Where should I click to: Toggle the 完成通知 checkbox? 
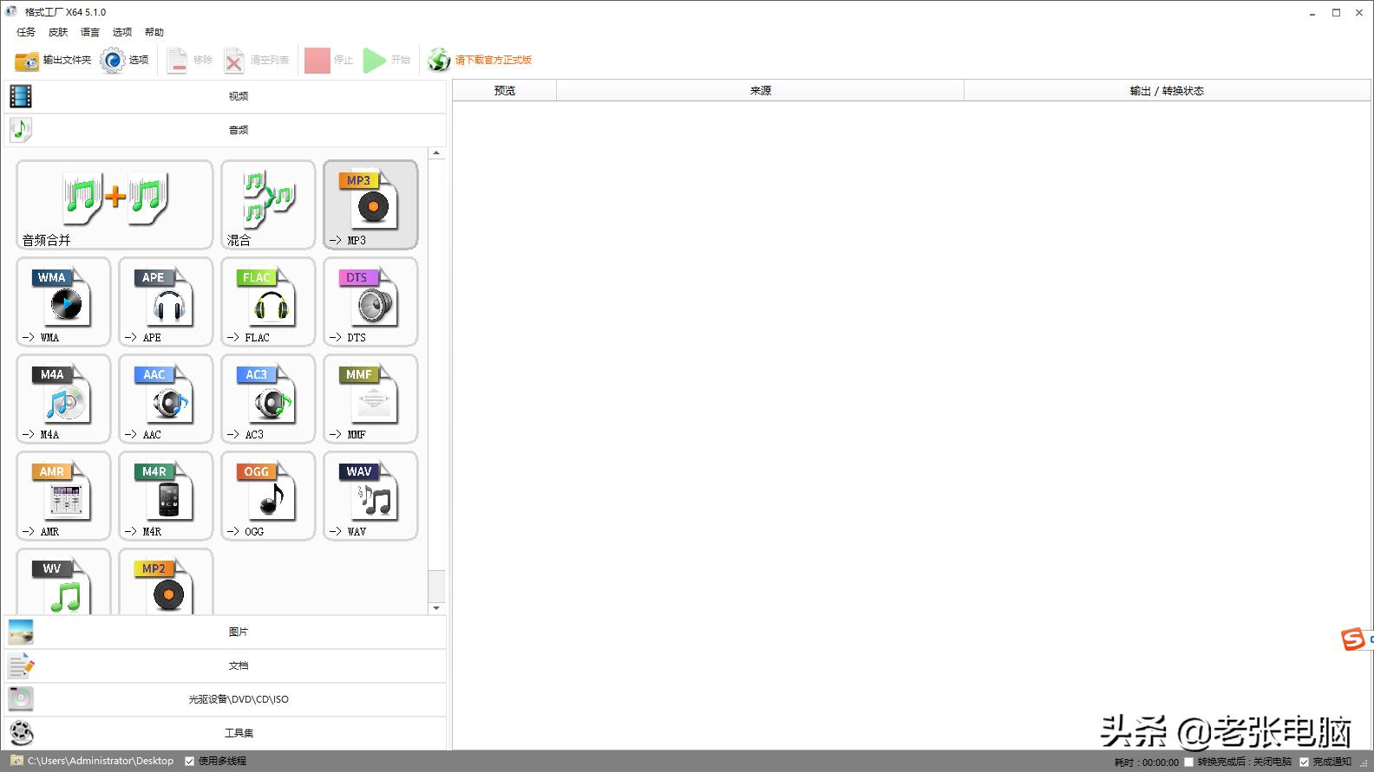click(1304, 762)
